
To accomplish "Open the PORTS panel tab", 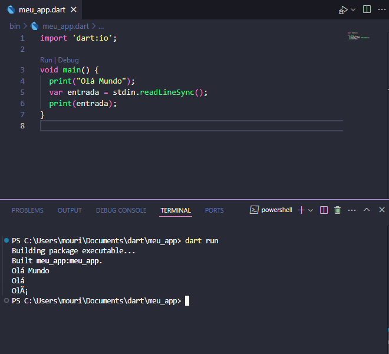I will (x=215, y=210).
